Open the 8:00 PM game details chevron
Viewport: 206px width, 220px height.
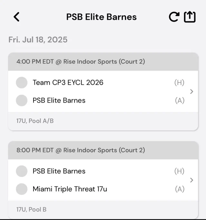[x=191, y=180]
